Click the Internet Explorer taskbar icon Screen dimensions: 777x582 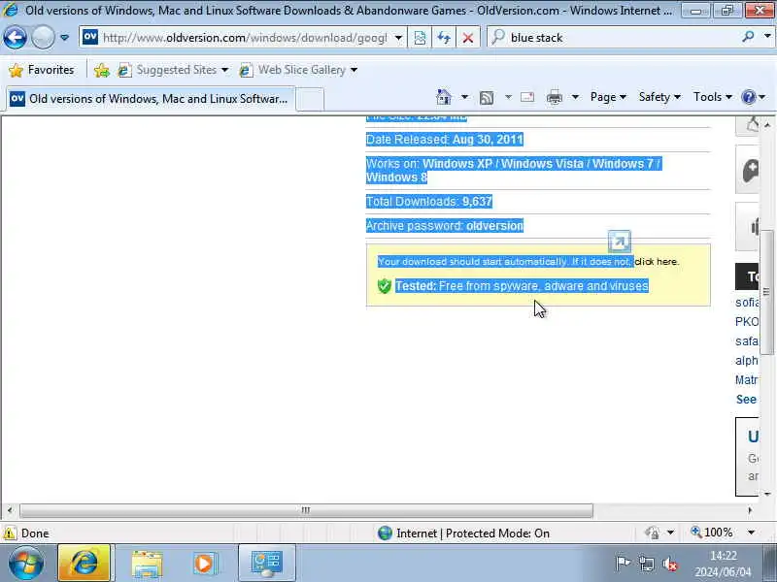tap(84, 563)
